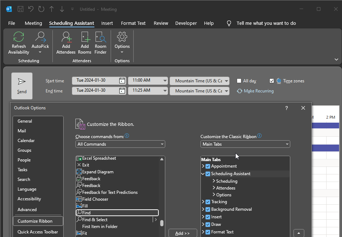Open the Start time calendar picker
This screenshot has width=342, height=237.
122,81
